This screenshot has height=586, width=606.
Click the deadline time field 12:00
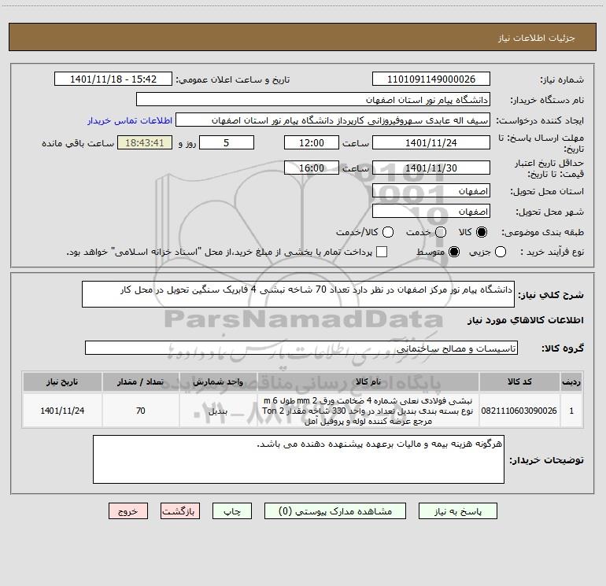click(312, 142)
